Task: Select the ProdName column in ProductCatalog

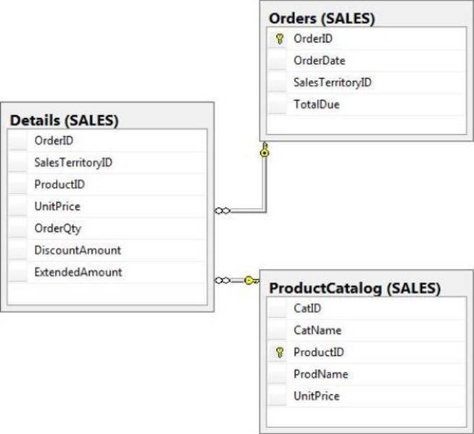Action: pos(320,374)
